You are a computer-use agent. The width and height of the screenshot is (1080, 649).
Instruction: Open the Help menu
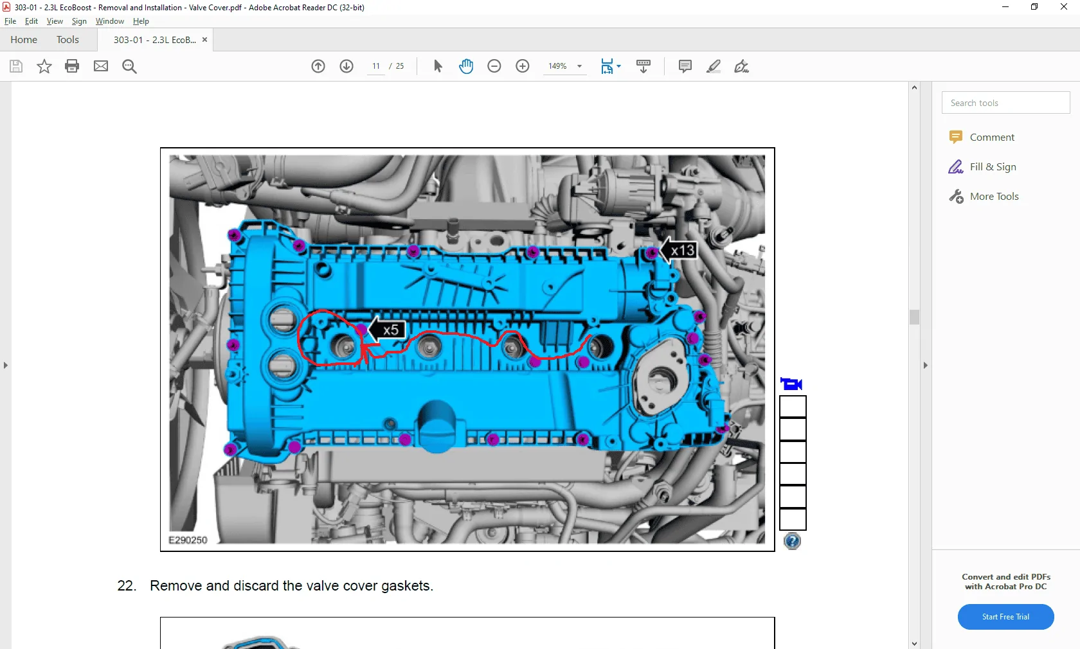[141, 21]
